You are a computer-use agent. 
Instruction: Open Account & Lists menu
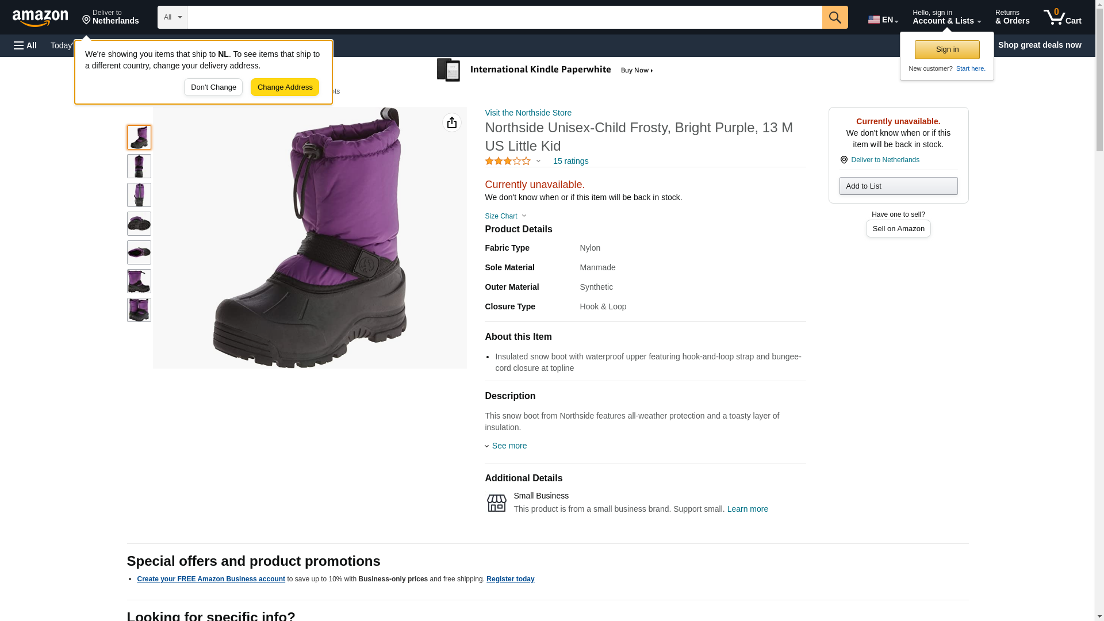tap(946, 17)
